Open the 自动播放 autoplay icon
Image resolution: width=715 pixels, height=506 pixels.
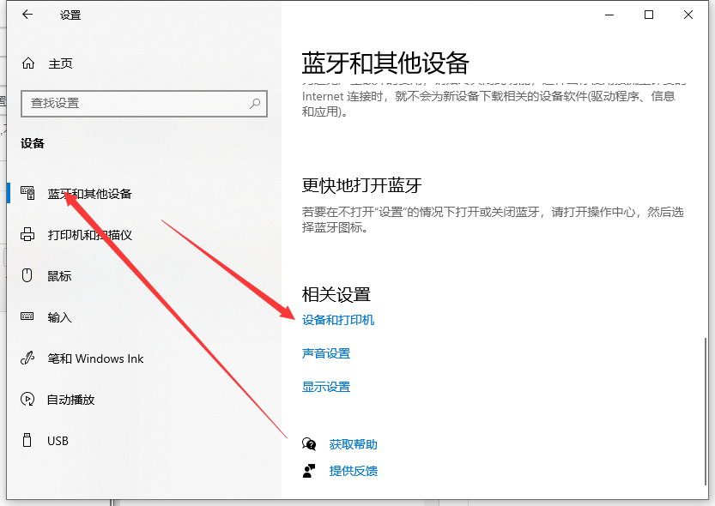point(27,400)
